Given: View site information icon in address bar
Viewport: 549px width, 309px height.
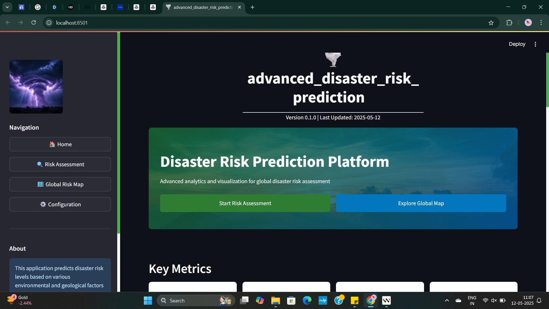Looking at the screenshot, I should [x=49, y=23].
